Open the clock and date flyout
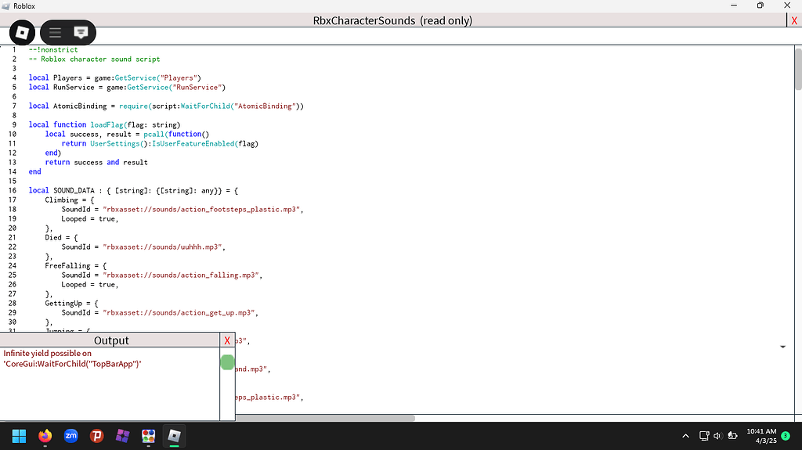The width and height of the screenshot is (802, 450). tap(761, 436)
